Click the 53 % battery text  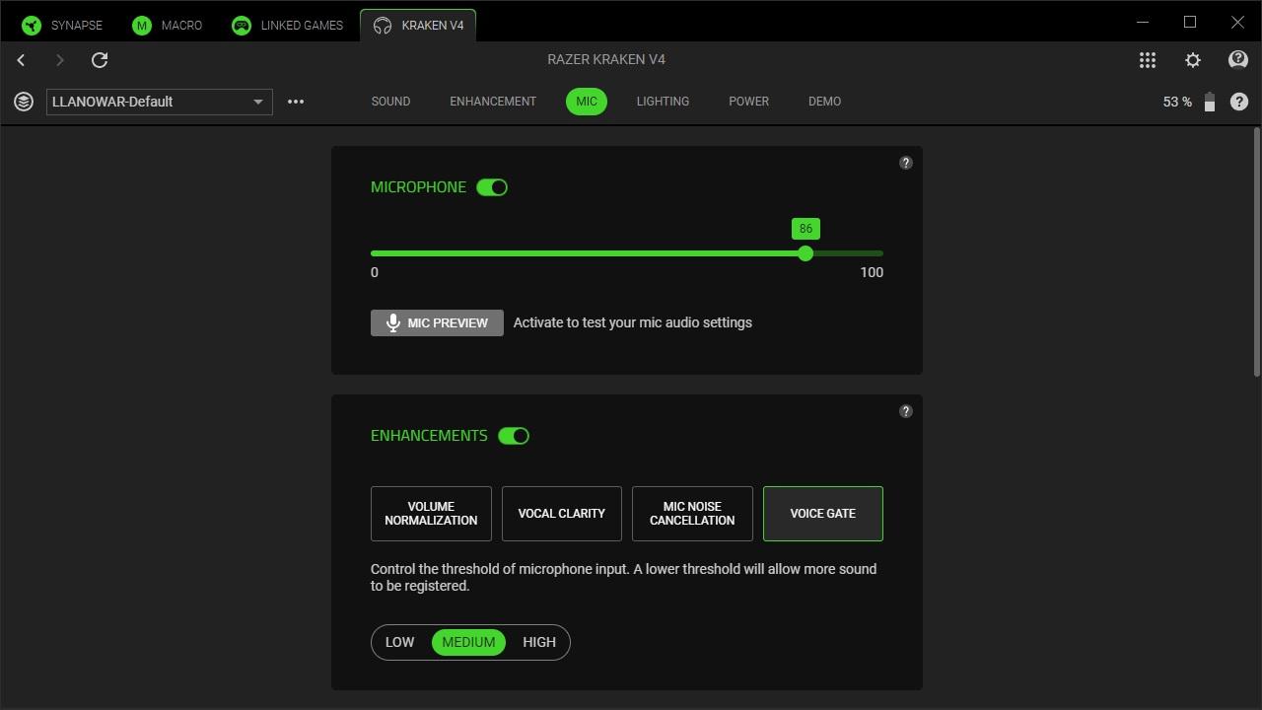point(1177,102)
